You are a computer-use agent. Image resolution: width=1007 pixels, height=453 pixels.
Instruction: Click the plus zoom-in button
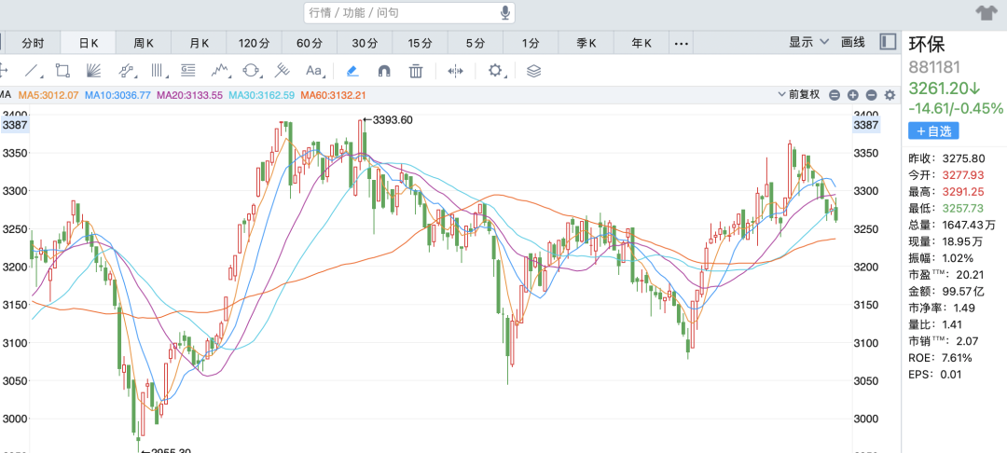tap(853, 94)
